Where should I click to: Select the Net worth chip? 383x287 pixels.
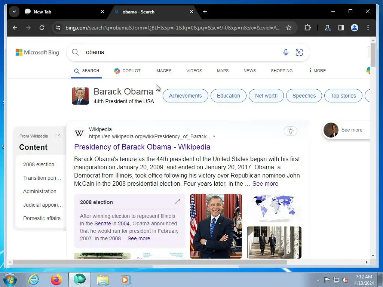pos(266,96)
